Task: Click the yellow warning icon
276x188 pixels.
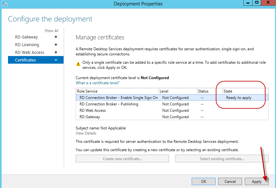Action: [x=78, y=63]
